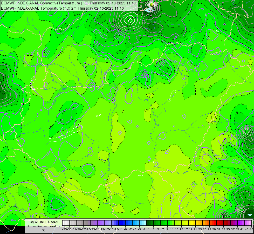The image size is (254, 234).
Task: Click the legend scale value '9'
Action: click(168, 229)
